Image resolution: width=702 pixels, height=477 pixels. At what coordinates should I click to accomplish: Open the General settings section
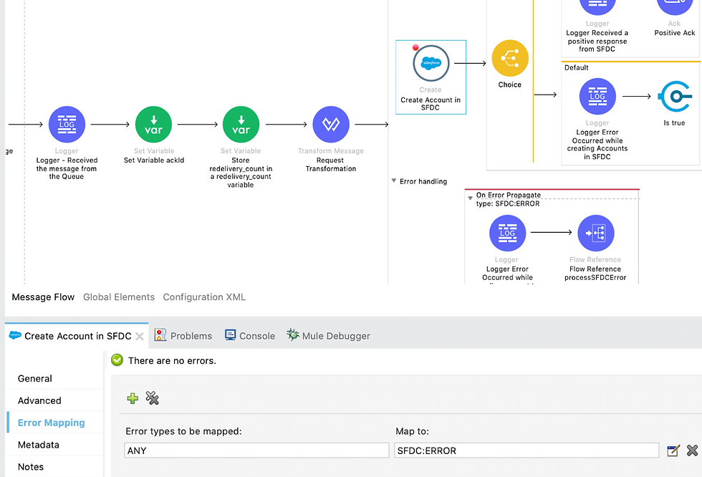[35, 379]
